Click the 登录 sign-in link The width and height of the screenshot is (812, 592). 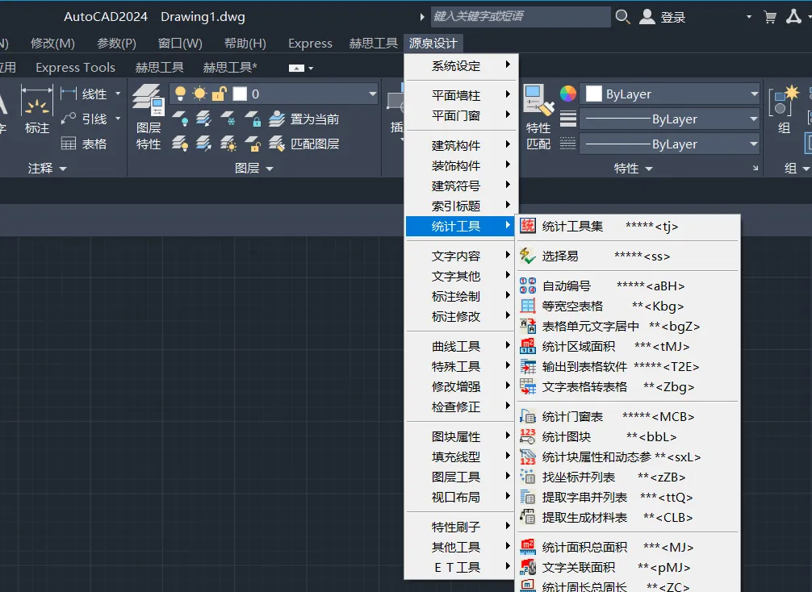[x=672, y=18]
